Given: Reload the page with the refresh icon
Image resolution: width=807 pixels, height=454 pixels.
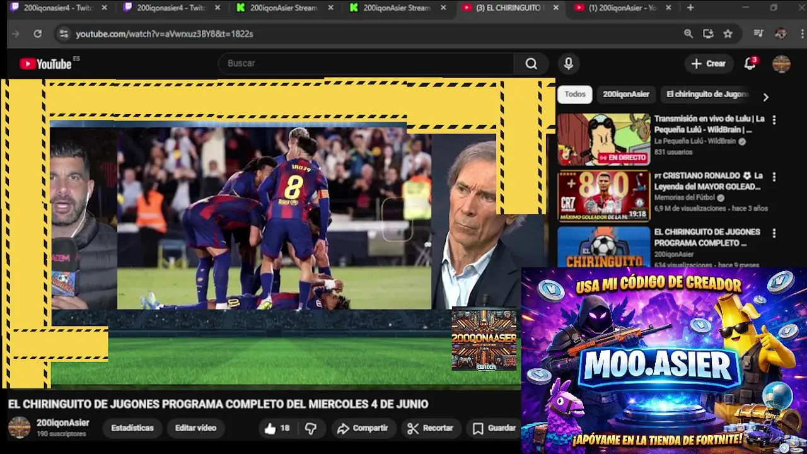Looking at the screenshot, I should point(38,33).
